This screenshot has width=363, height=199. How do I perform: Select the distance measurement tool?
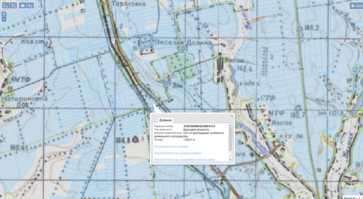pos(6,5)
